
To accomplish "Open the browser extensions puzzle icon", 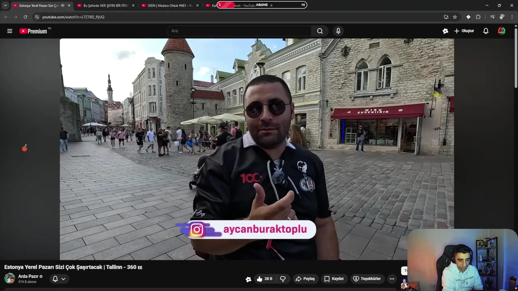I will [x=478, y=17].
